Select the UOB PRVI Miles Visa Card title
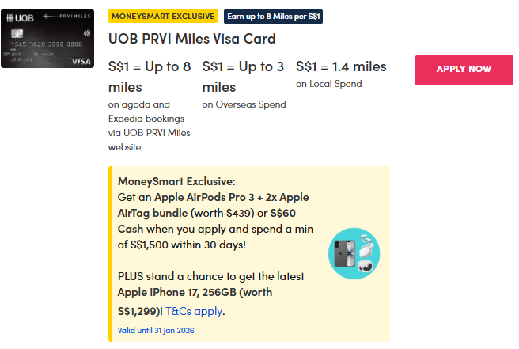 [191, 38]
